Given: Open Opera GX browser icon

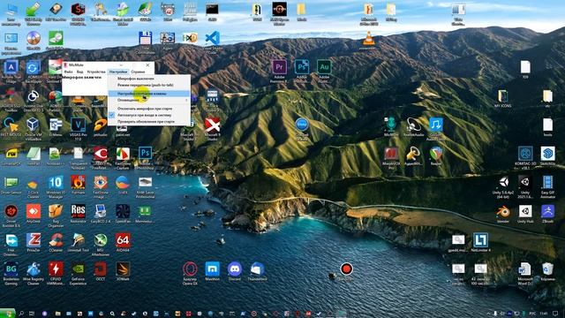Looking at the screenshot, I should tap(190, 269).
